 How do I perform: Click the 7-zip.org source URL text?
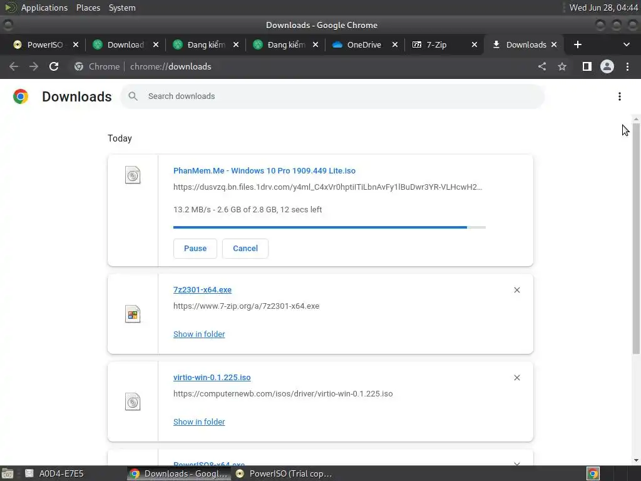pos(246,306)
